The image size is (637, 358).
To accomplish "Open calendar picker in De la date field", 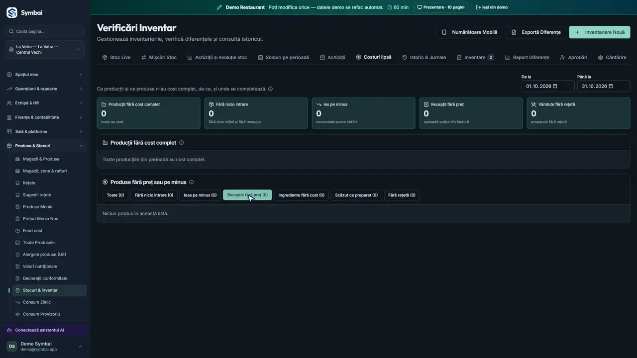I will (555, 86).
